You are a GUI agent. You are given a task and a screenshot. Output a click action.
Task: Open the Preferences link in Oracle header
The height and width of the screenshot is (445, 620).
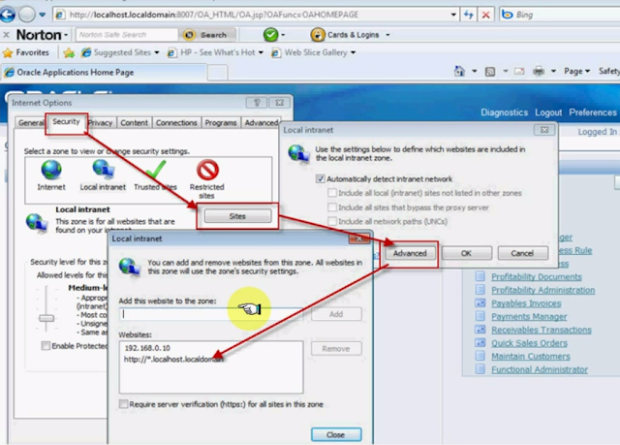[x=592, y=112]
